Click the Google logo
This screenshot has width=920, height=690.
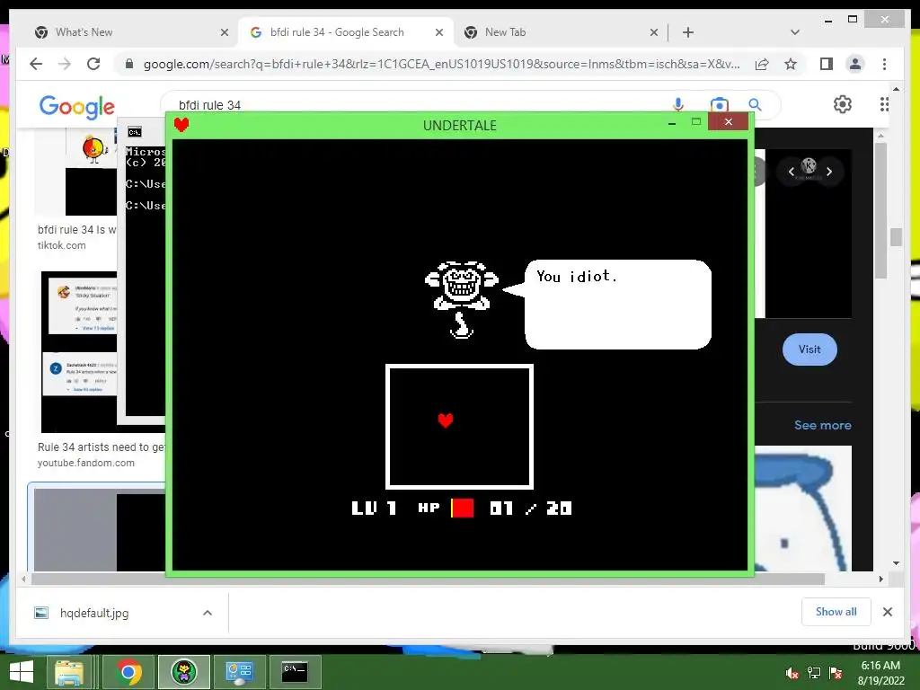(x=77, y=106)
